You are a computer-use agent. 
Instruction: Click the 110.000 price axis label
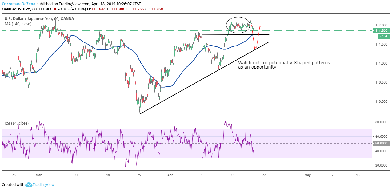coord(381,101)
